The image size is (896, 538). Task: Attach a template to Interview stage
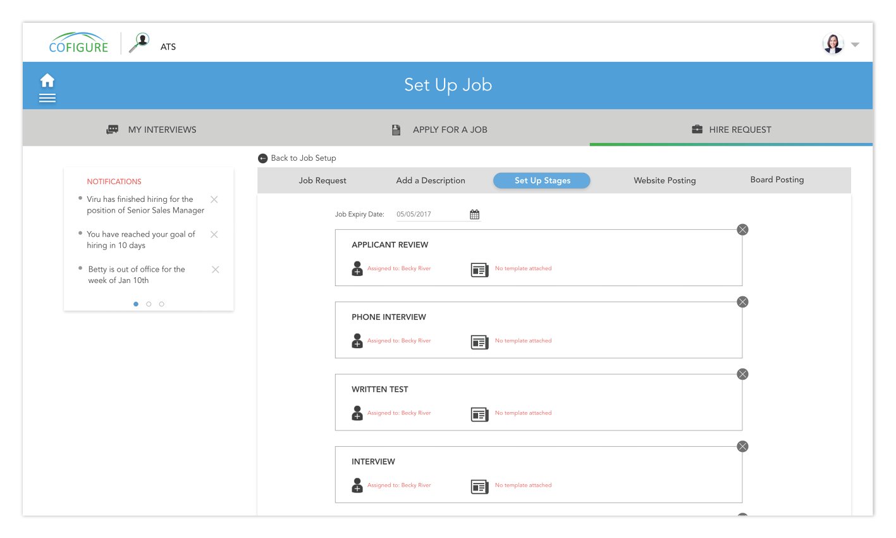(479, 486)
